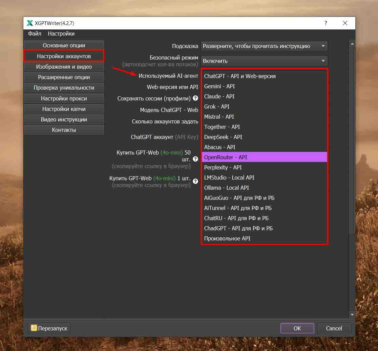
Task: Select OpenRouter - API from the list
Action: click(x=264, y=157)
